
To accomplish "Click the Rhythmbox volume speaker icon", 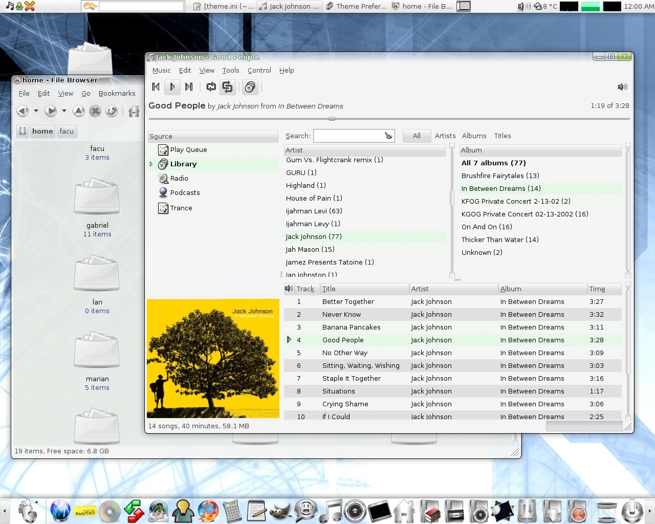I will (622, 87).
